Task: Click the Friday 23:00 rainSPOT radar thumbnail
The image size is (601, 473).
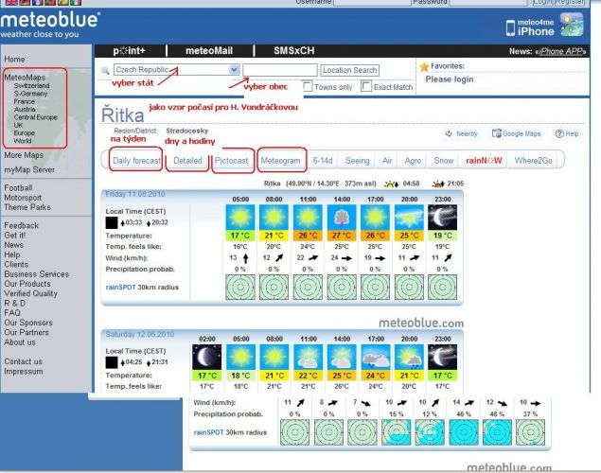Action: [x=442, y=287]
